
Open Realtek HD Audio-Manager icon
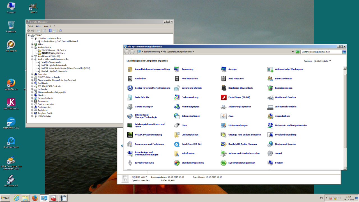[224, 144]
